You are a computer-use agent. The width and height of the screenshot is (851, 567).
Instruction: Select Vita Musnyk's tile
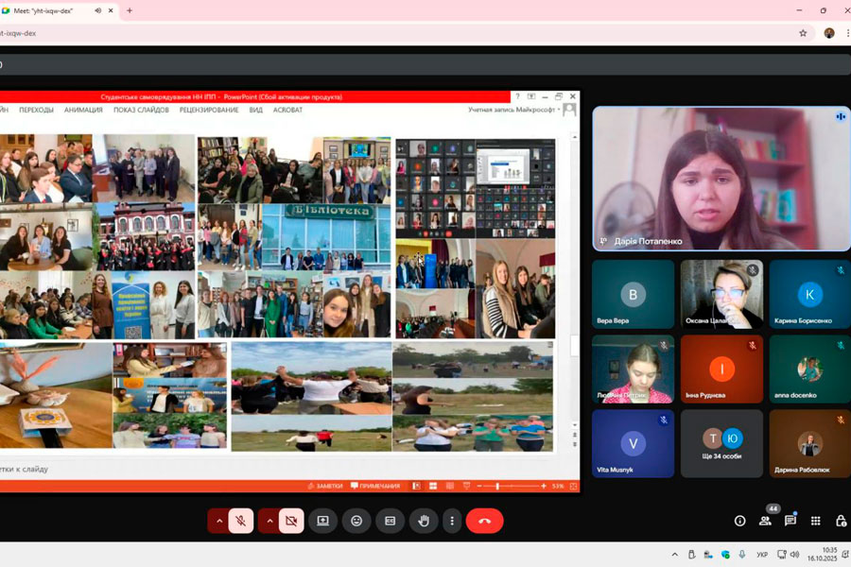pos(633,443)
